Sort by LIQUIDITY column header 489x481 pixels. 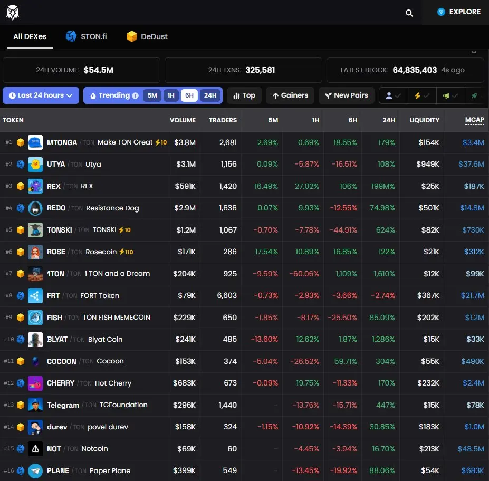(424, 120)
